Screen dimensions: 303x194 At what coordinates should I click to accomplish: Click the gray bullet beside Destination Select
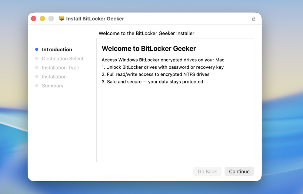click(37, 58)
